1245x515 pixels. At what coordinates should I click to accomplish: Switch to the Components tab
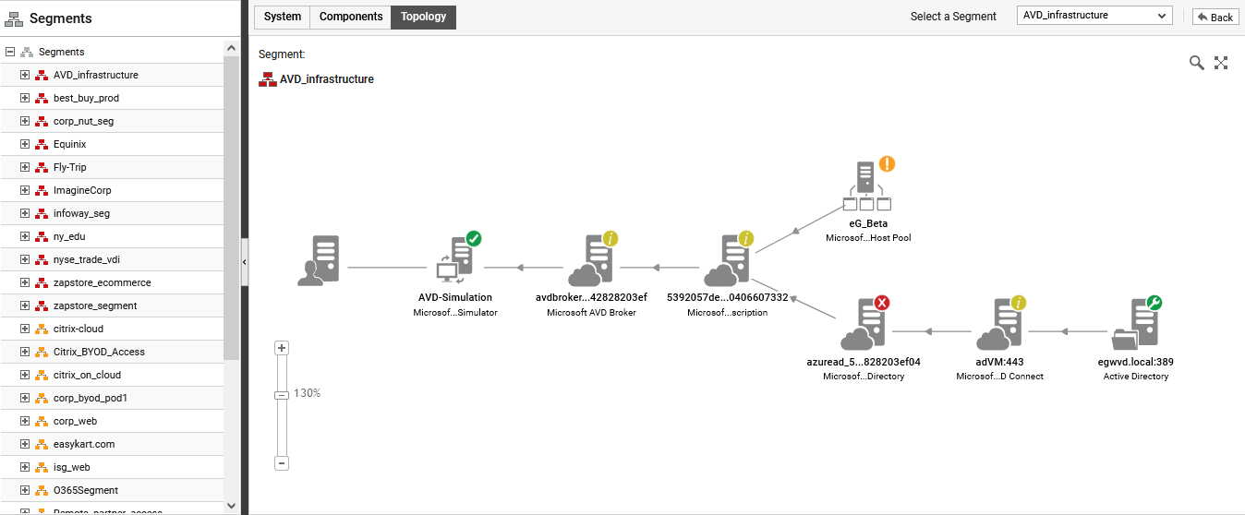(351, 17)
